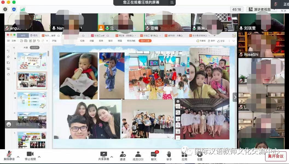The image size is (289, 164).
Task: Open the 切换 ribbon tab
Action: tap(82, 41)
